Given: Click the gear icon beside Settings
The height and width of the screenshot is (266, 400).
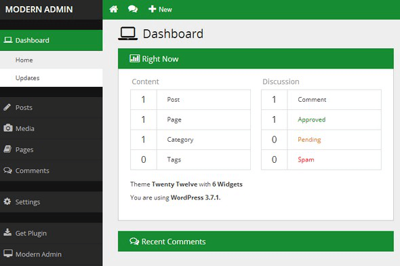Looking at the screenshot, I should click(x=7, y=202).
